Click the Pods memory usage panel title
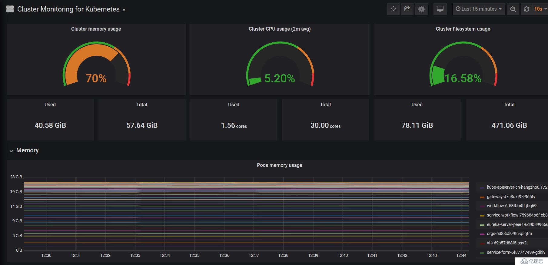Viewport: 548px width, 265px height. pos(279,165)
